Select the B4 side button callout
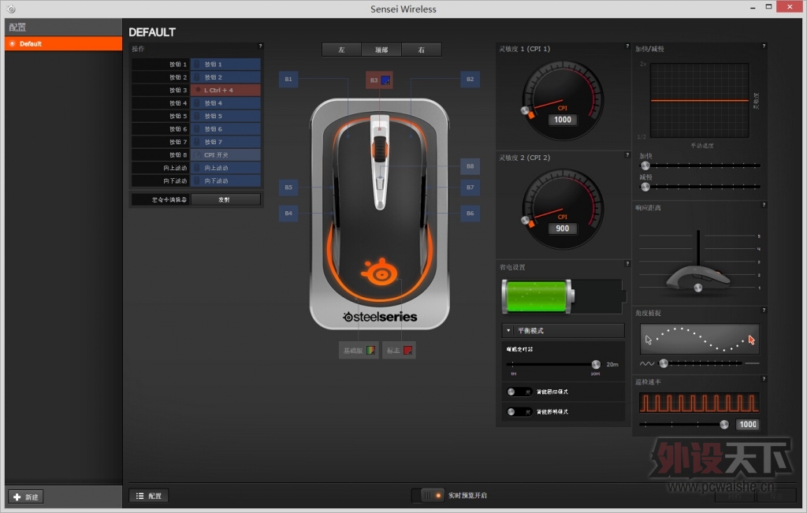This screenshot has width=807, height=513. pos(288,213)
